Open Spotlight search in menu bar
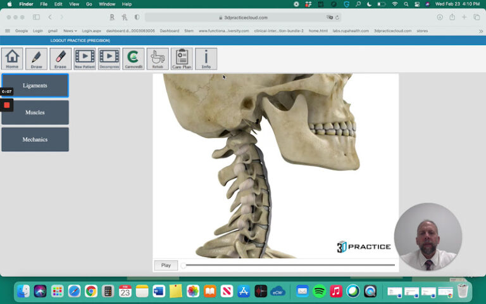 click(406, 4)
